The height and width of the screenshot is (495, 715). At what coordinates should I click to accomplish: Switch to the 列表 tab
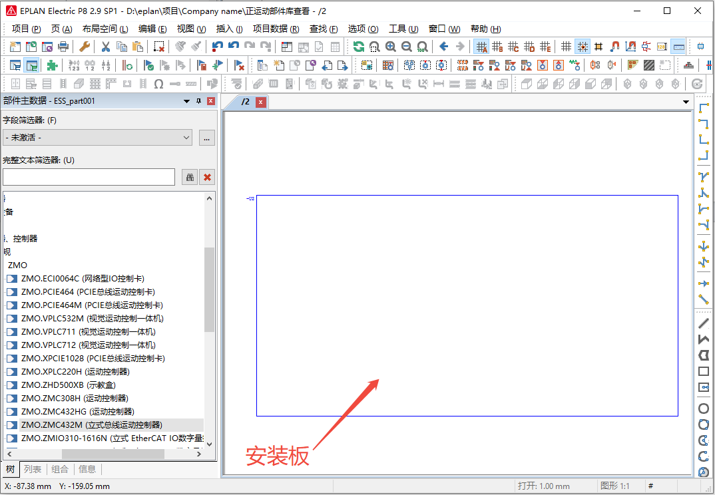pyautogui.click(x=33, y=469)
